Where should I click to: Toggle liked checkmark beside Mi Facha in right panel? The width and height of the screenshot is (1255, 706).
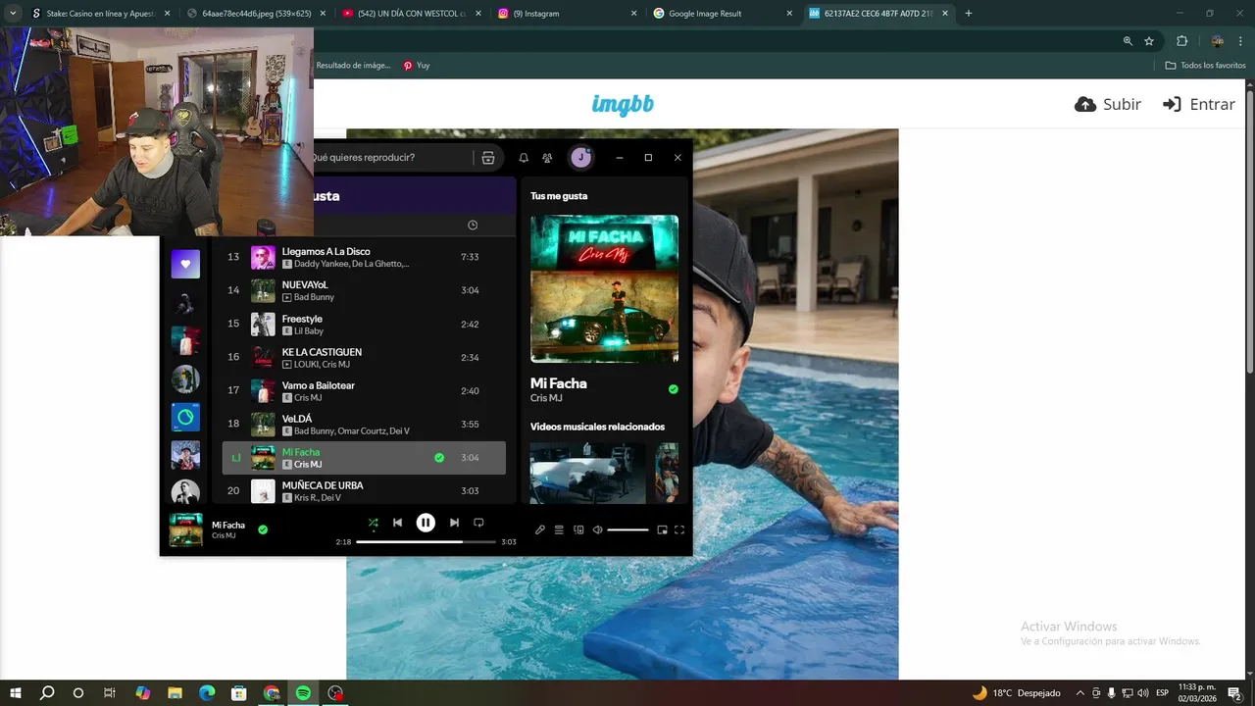[673, 389]
